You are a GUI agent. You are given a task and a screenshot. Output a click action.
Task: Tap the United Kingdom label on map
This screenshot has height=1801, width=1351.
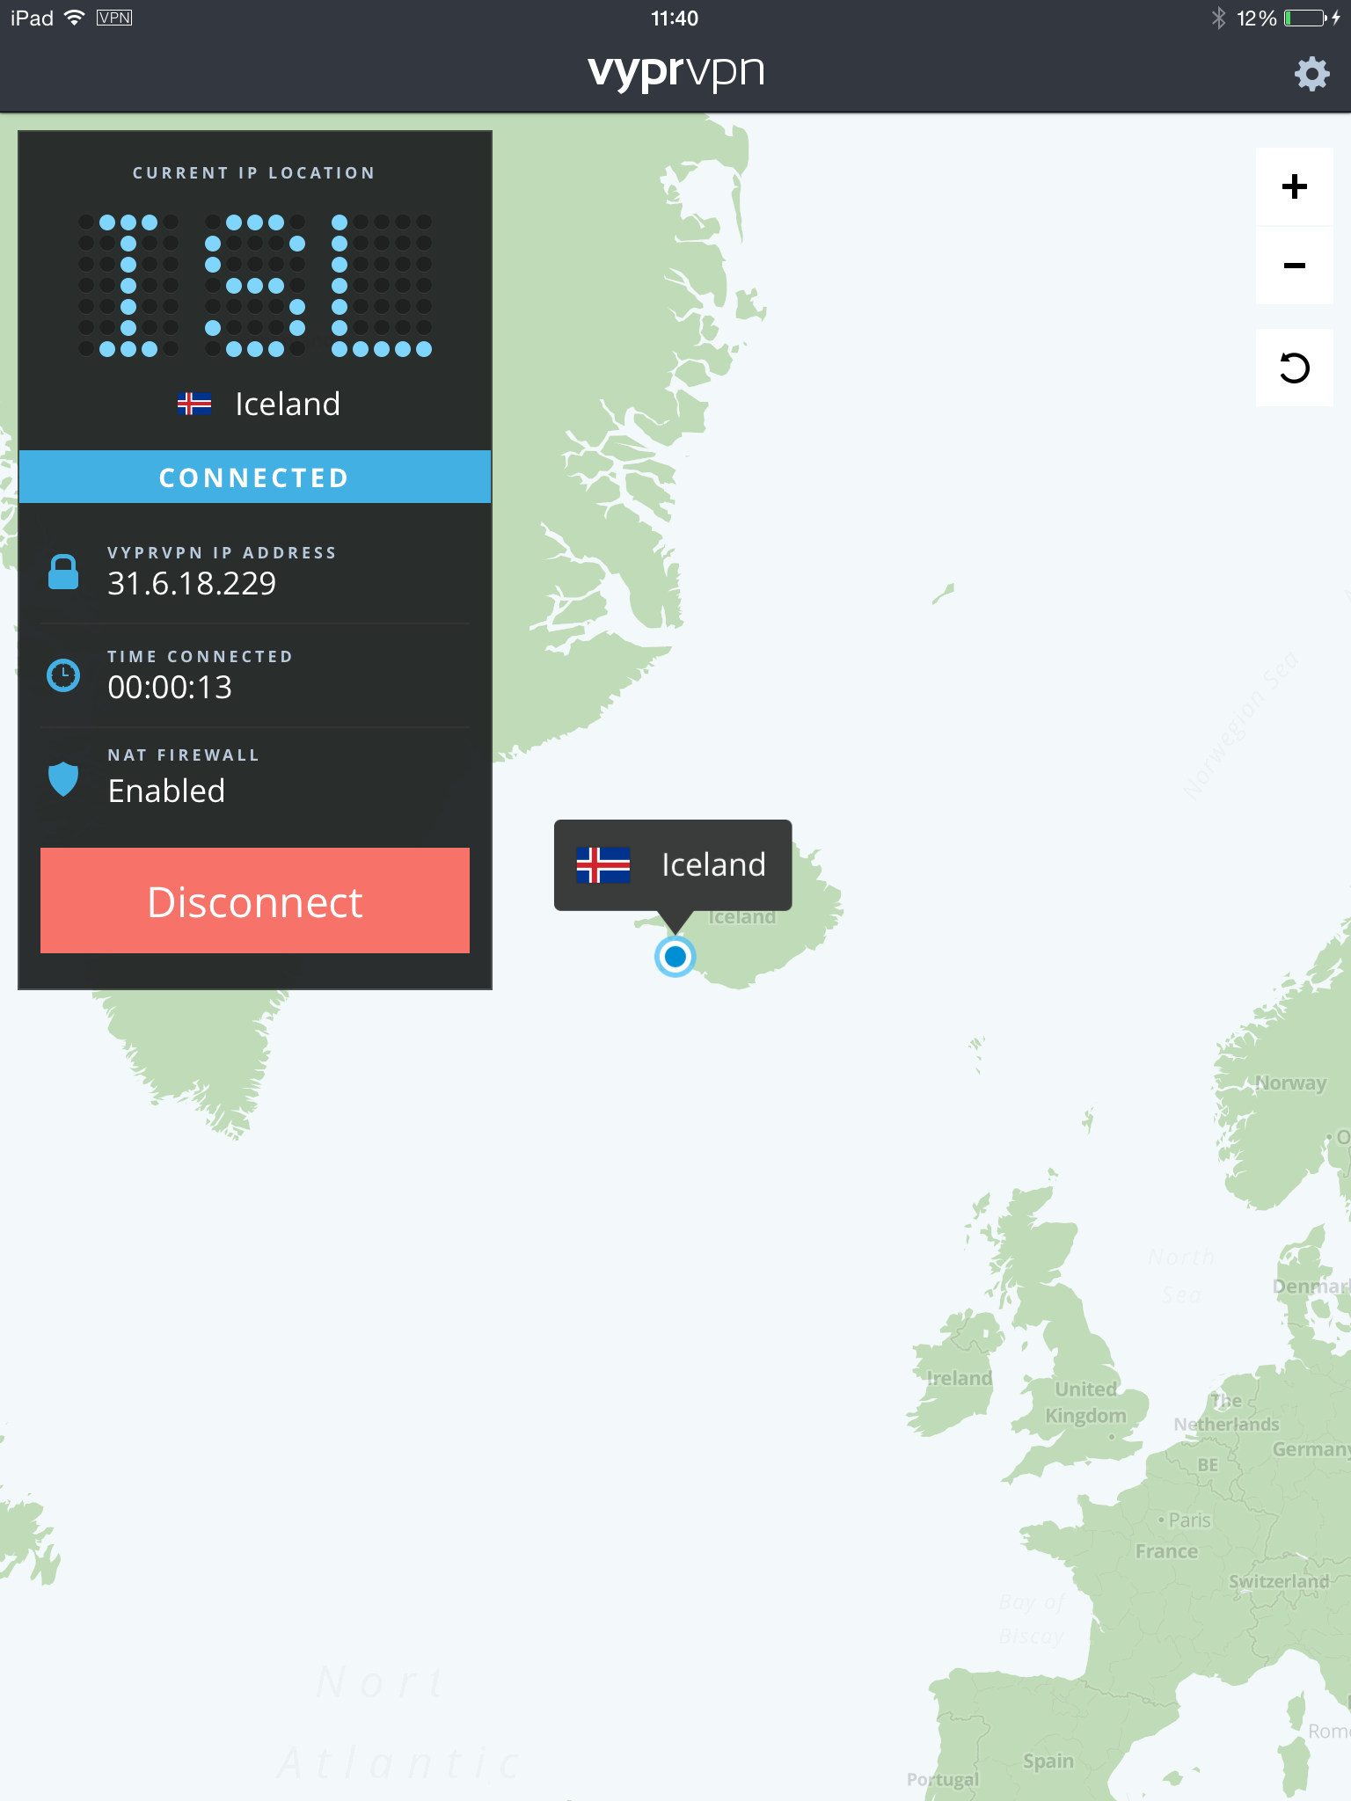click(x=1086, y=1403)
